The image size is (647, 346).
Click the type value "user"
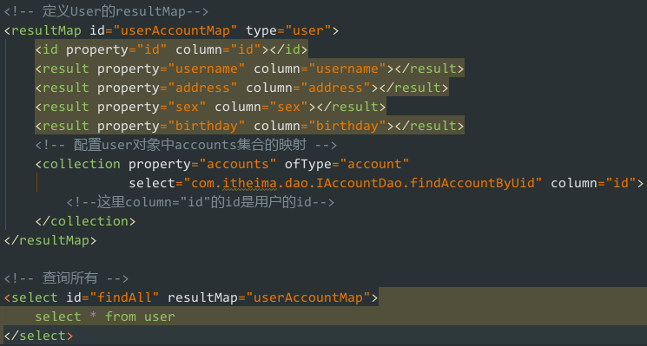(307, 30)
